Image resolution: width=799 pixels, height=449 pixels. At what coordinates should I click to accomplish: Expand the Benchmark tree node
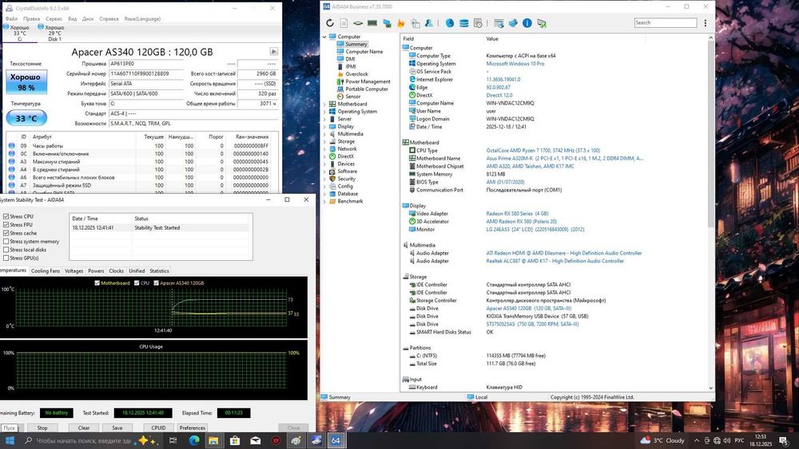tap(324, 201)
